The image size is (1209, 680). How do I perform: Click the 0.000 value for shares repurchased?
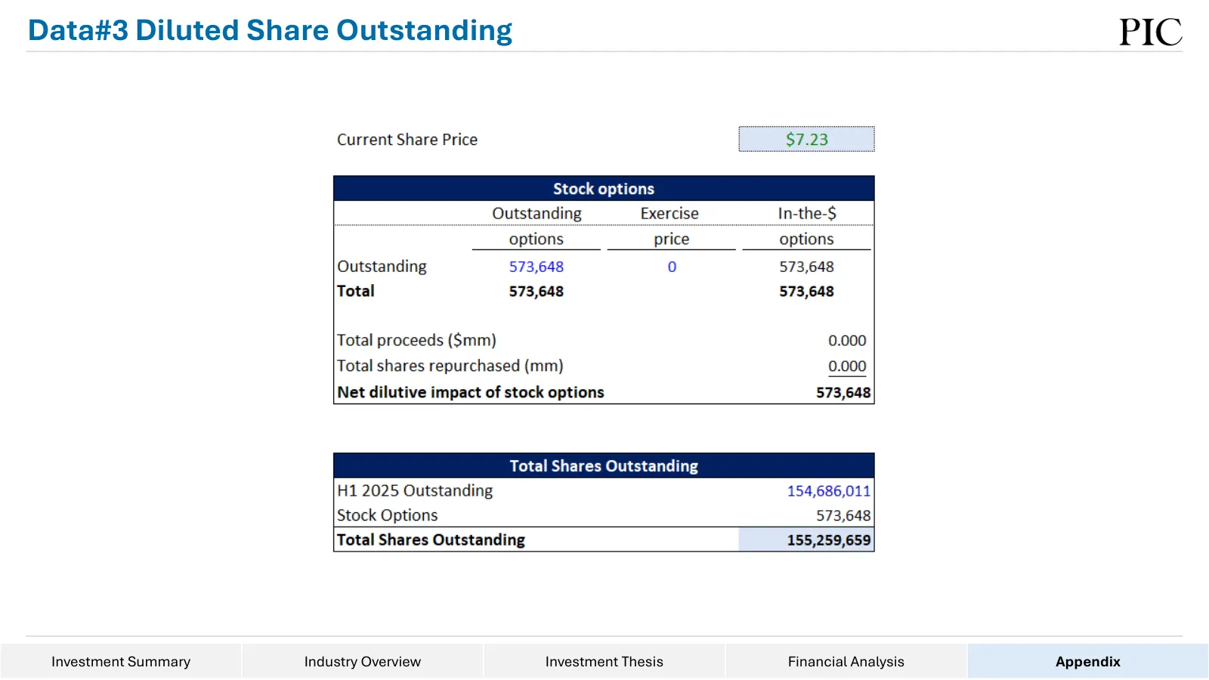(847, 366)
